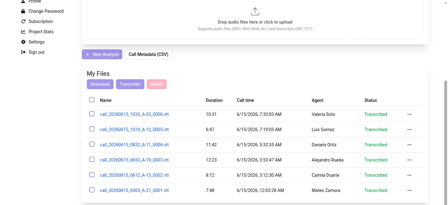The image size is (448, 205).
Task: Click call time 6/15/2026, 7:19:03 AM
Action: click(259, 130)
